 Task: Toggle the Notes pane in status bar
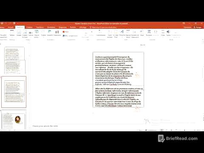[139, 130]
